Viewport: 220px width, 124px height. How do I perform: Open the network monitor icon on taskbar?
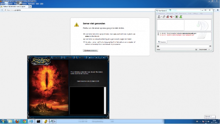31,121
